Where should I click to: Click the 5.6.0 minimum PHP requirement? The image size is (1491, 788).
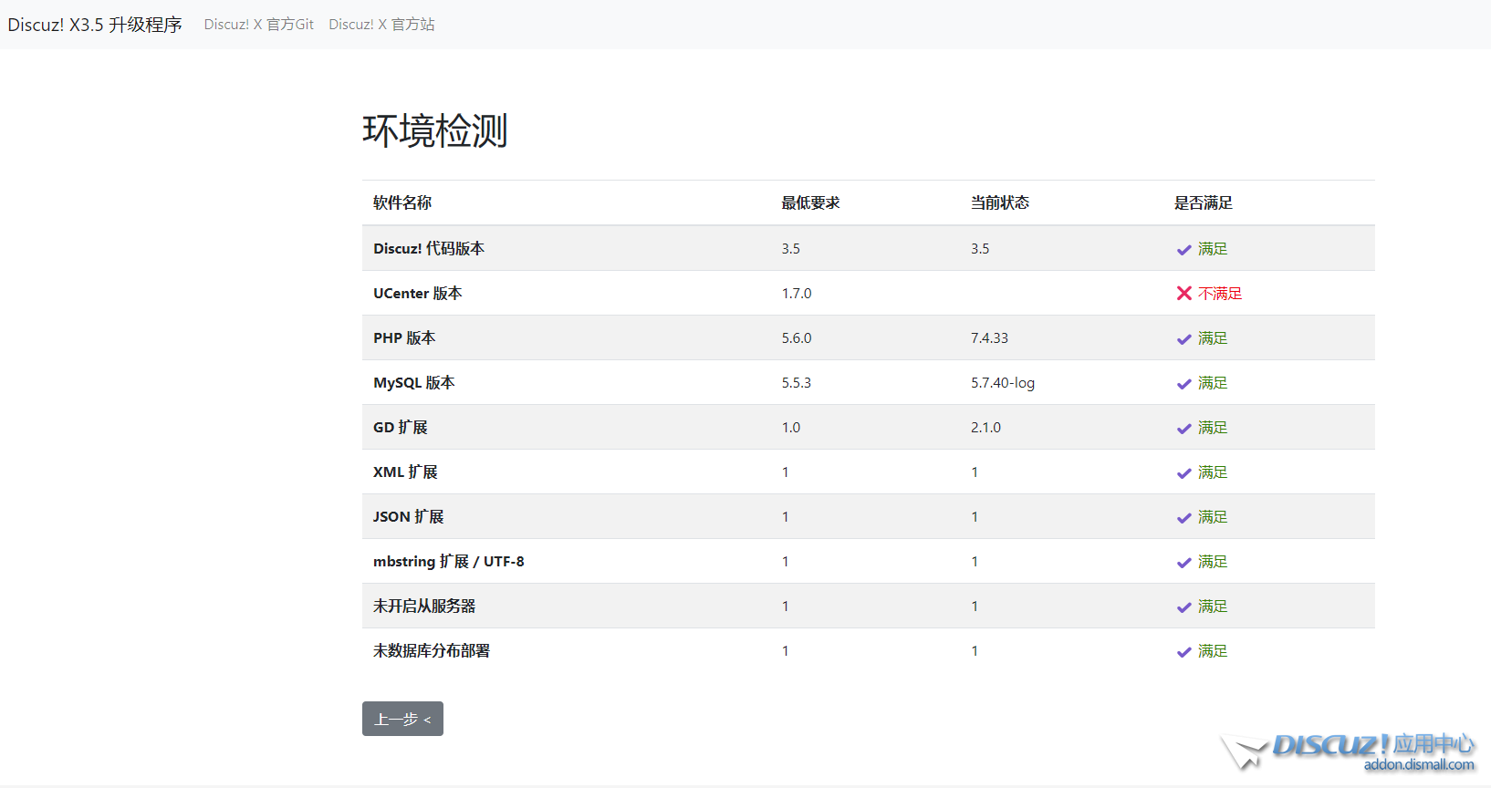[797, 338]
